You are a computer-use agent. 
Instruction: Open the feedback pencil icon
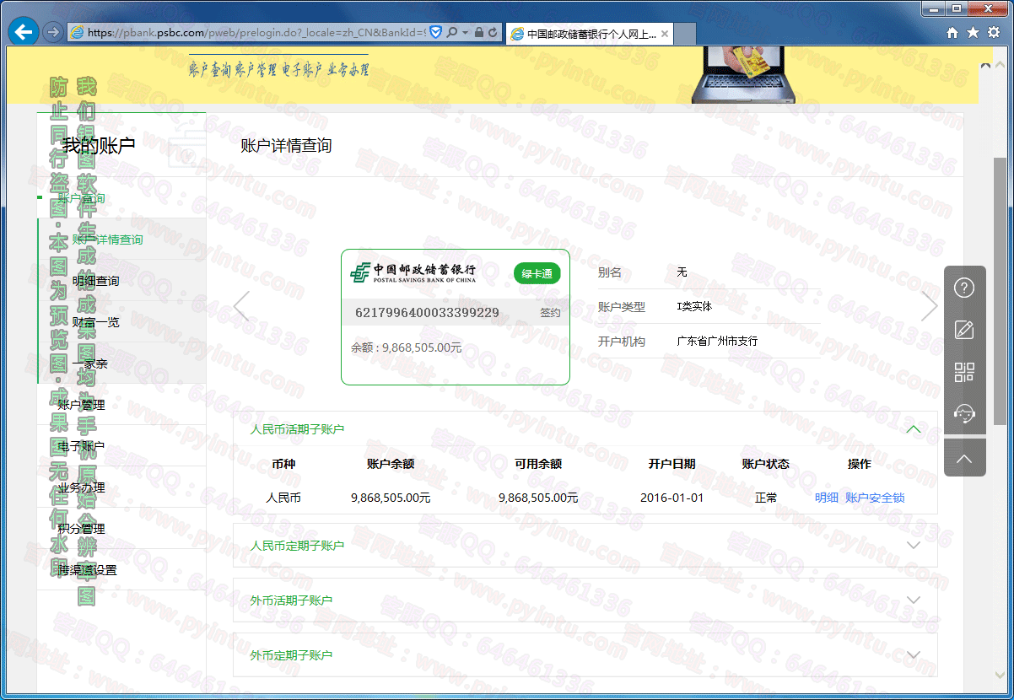tap(964, 330)
